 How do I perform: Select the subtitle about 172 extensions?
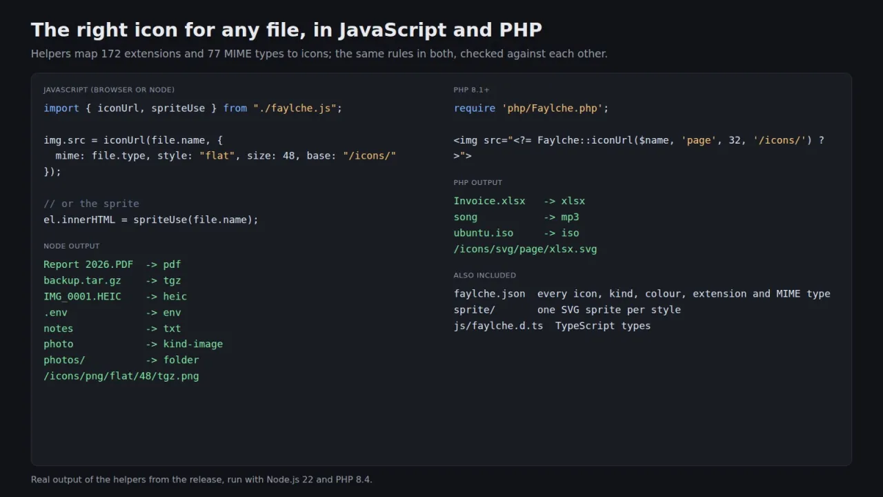click(319, 54)
